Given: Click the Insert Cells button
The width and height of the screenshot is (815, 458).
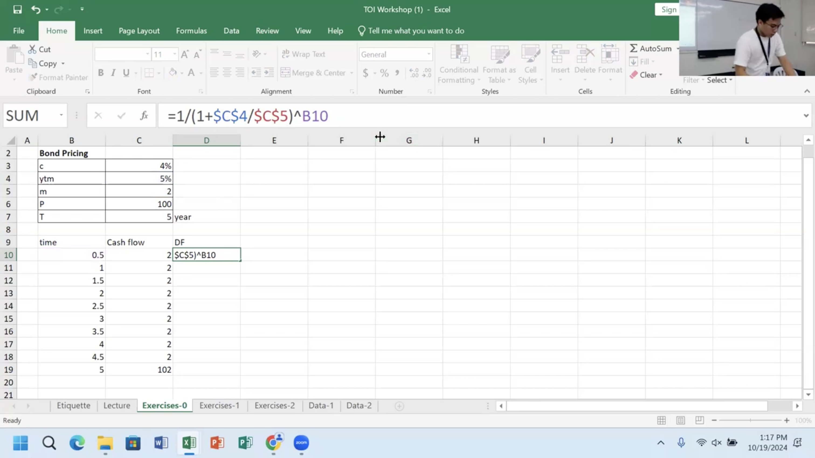Looking at the screenshot, I should (x=560, y=62).
